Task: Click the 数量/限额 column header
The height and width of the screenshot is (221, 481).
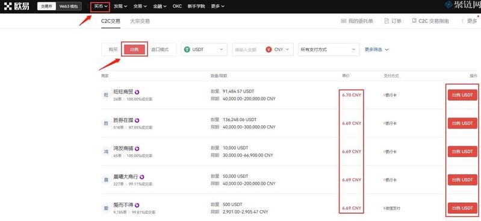Action: (219, 75)
